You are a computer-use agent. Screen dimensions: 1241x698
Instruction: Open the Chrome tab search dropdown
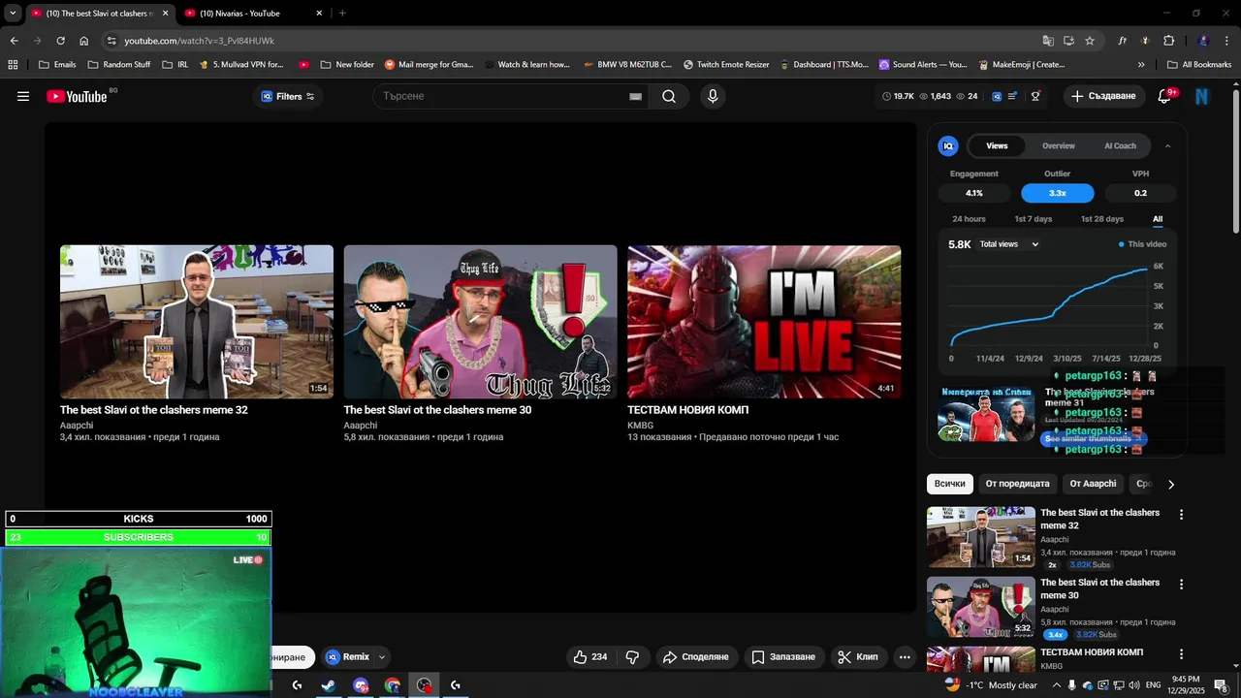coord(13,13)
